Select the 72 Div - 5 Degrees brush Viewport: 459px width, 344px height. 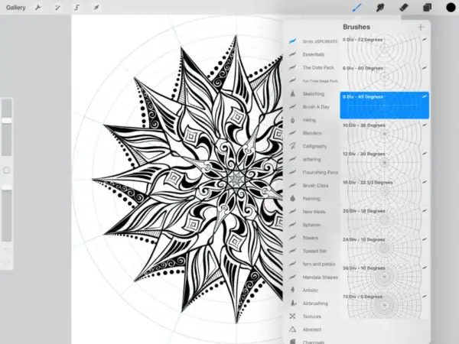[x=385, y=306]
